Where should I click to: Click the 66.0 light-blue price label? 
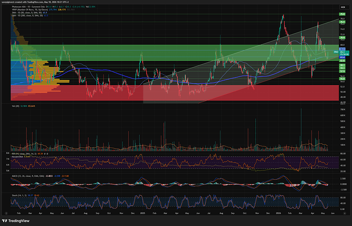point(342,49)
